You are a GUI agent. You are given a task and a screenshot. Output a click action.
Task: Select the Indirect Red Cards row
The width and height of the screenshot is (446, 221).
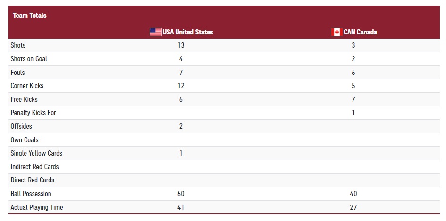click(224, 167)
